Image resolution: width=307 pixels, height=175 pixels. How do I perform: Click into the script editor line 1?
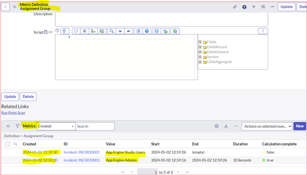[128, 37]
